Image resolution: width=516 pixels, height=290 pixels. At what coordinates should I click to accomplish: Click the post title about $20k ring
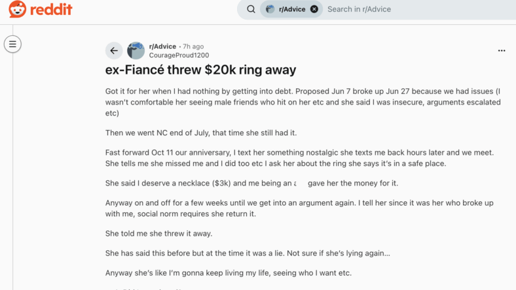click(x=201, y=70)
